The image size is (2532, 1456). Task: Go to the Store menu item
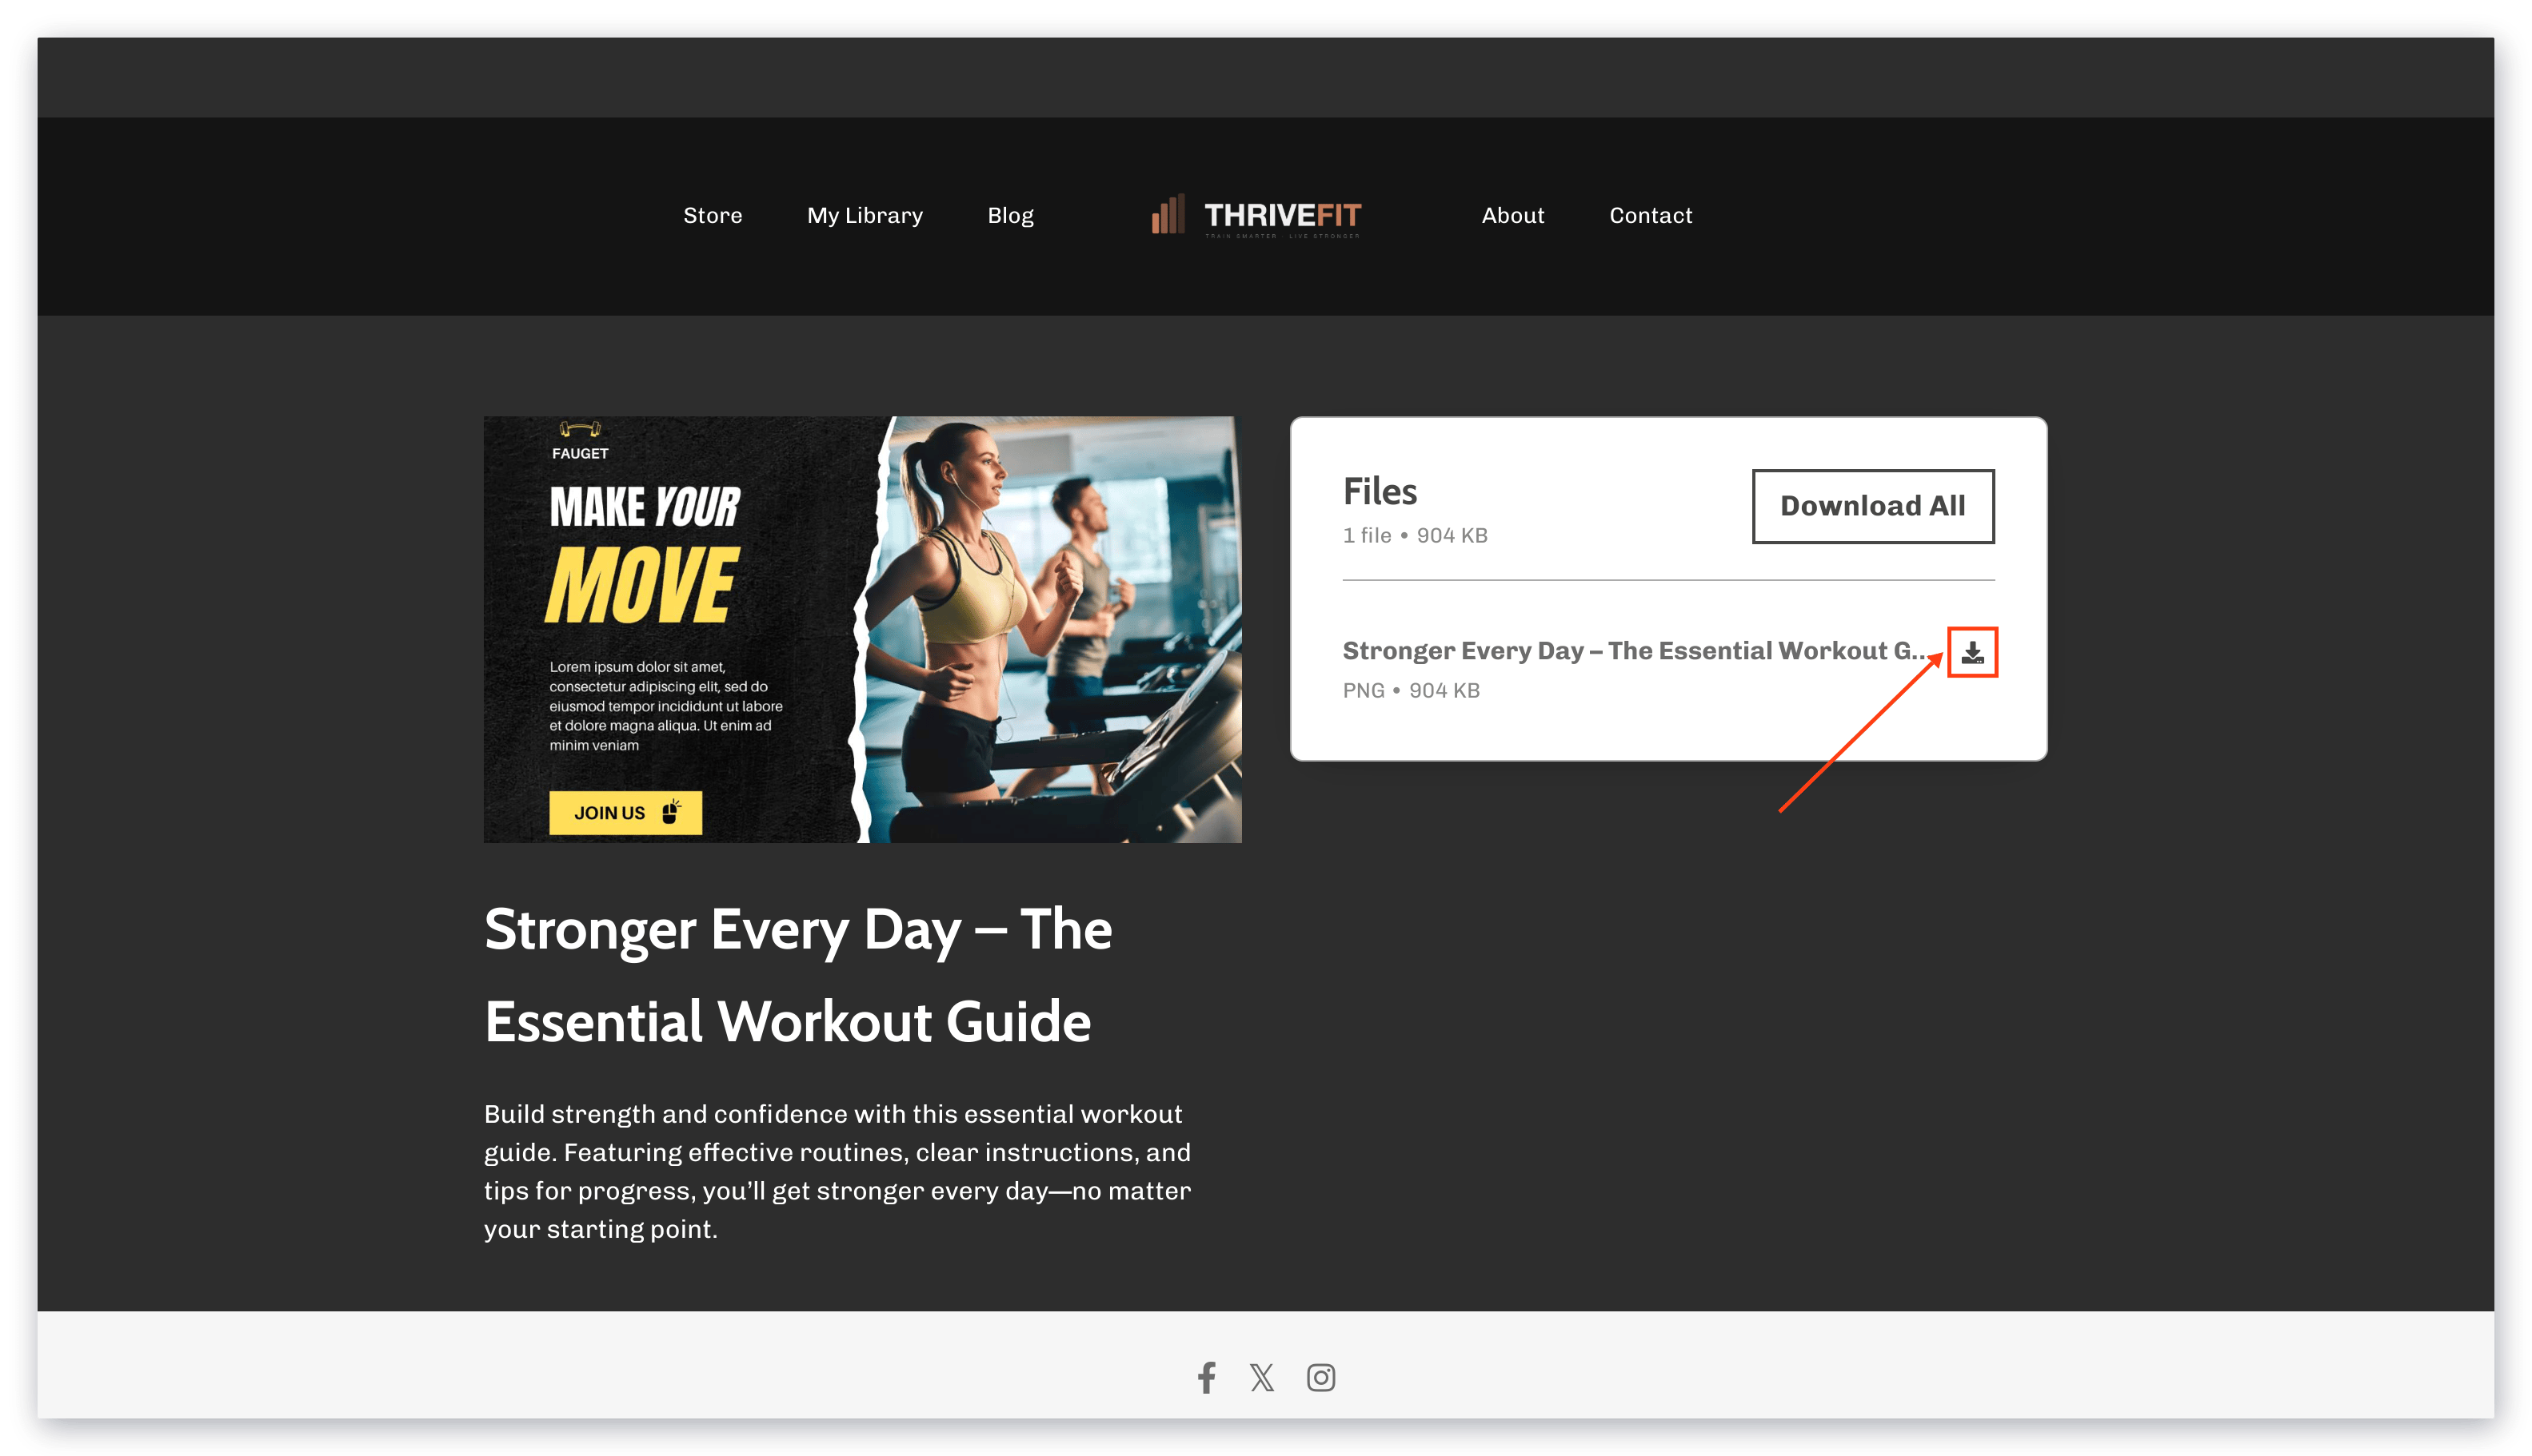click(x=713, y=215)
